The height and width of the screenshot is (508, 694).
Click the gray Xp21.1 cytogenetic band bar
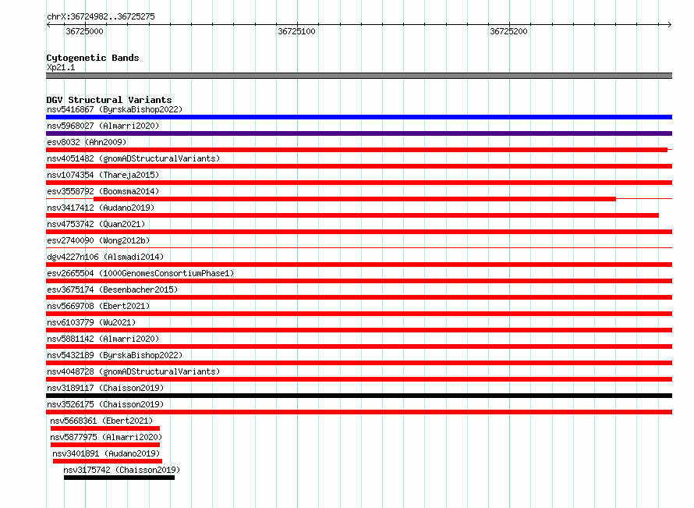click(359, 76)
